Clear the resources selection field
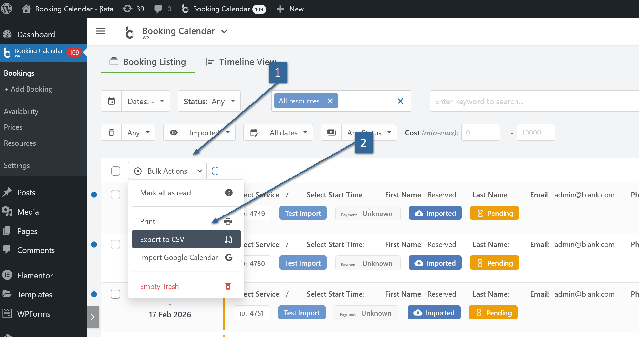This screenshot has height=337, width=639. point(400,101)
